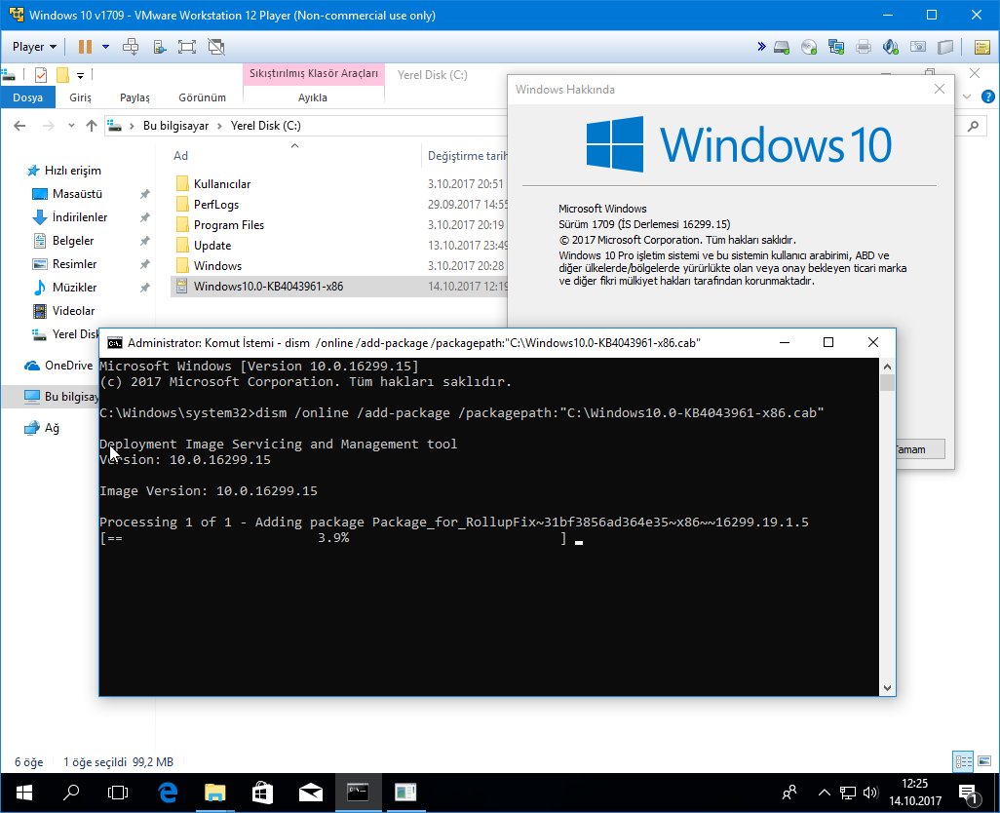
Task: Expand the Explorer ribbon chevron
Action: pos(967,97)
